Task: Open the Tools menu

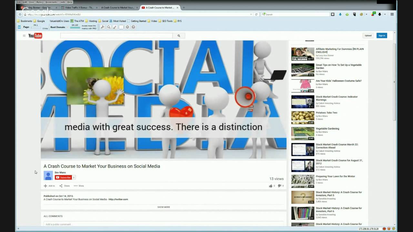Action: [62, 2]
